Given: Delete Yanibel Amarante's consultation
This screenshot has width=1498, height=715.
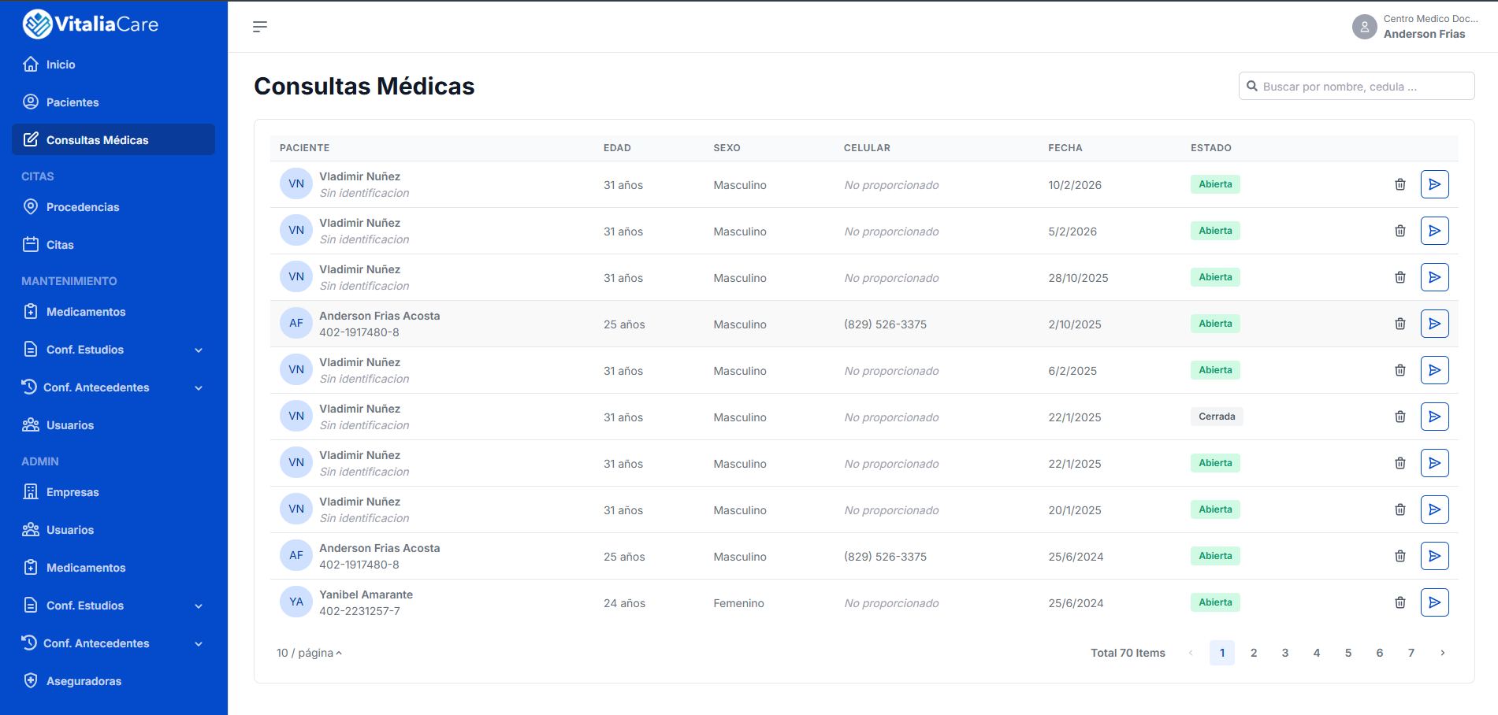Looking at the screenshot, I should coord(1400,602).
